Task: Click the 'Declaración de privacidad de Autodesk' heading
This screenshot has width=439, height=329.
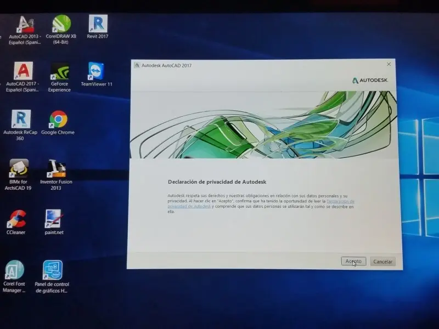Action: [x=217, y=182]
